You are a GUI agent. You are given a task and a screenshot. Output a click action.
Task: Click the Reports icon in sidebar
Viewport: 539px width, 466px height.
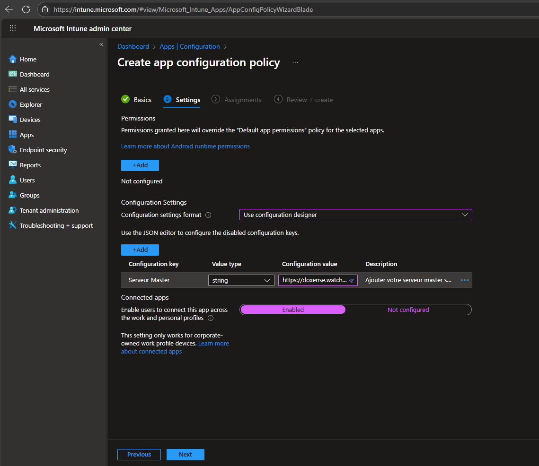point(13,164)
